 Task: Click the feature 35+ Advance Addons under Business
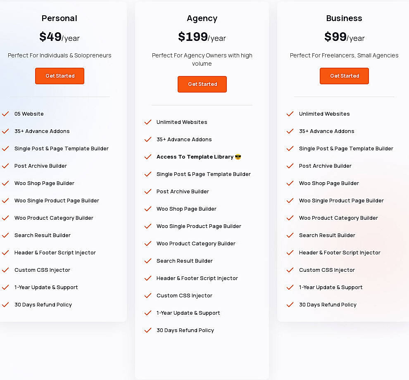point(326,131)
